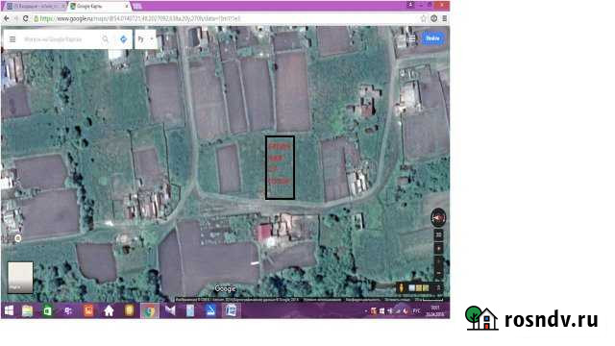Open the first imagery thumbnail beside the pegman
Viewport: 615px width, 346px height.
pyautogui.click(x=412, y=288)
